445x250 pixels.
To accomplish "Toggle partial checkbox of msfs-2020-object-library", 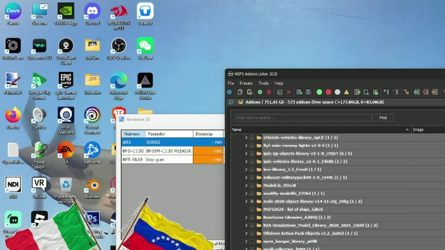I will pos(252,201).
